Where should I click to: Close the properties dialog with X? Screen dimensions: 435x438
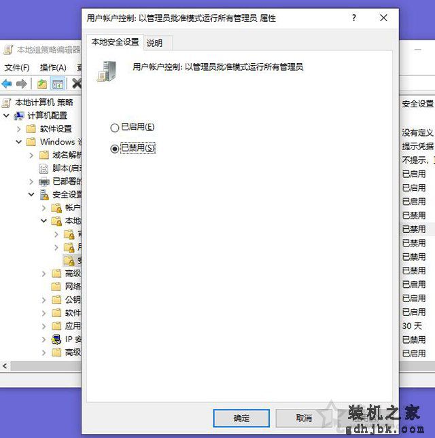[x=383, y=18]
